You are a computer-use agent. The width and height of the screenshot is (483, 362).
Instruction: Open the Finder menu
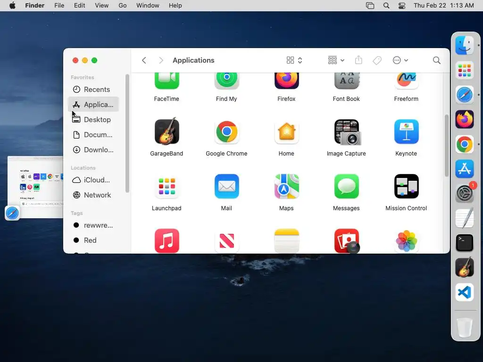35,6
